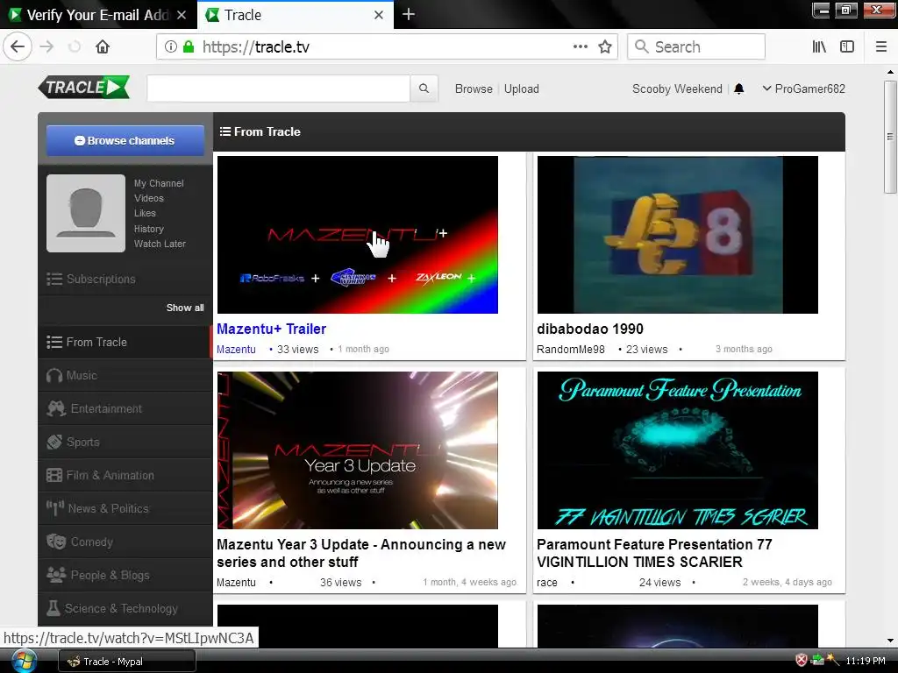Click Show all subscriptions
Image resolution: width=898 pixels, height=673 pixels.
coord(185,308)
